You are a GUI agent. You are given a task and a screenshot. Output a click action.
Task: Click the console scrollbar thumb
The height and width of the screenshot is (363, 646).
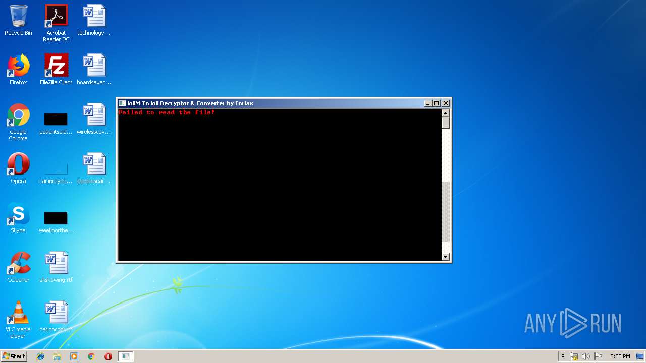coord(446,123)
